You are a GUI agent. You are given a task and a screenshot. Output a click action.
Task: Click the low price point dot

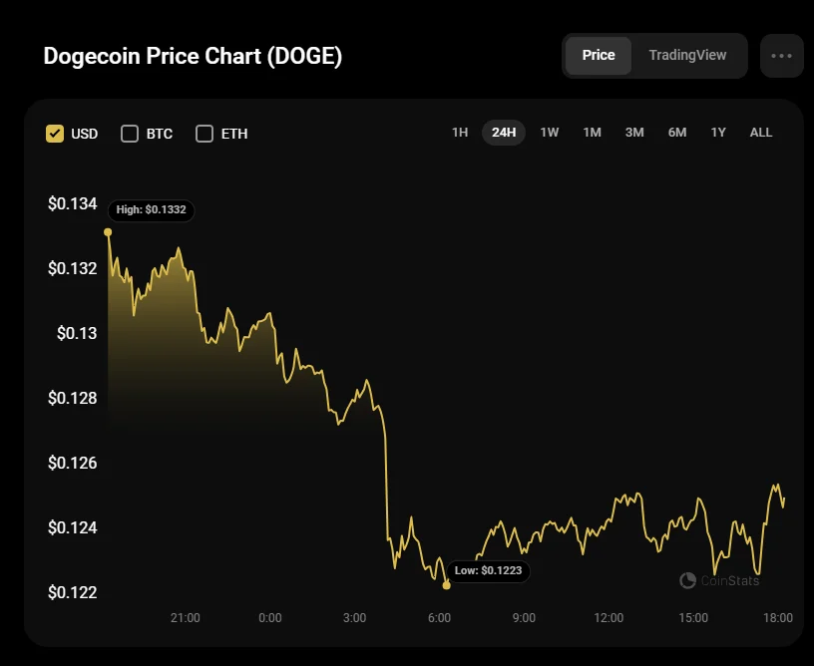click(x=446, y=585)
